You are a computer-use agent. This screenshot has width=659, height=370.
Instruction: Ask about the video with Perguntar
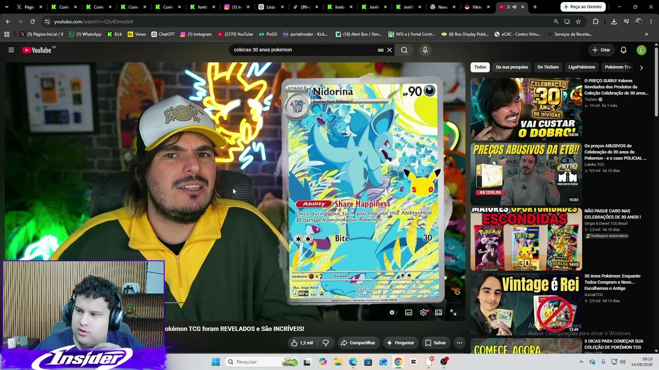[x=400, y=343]
